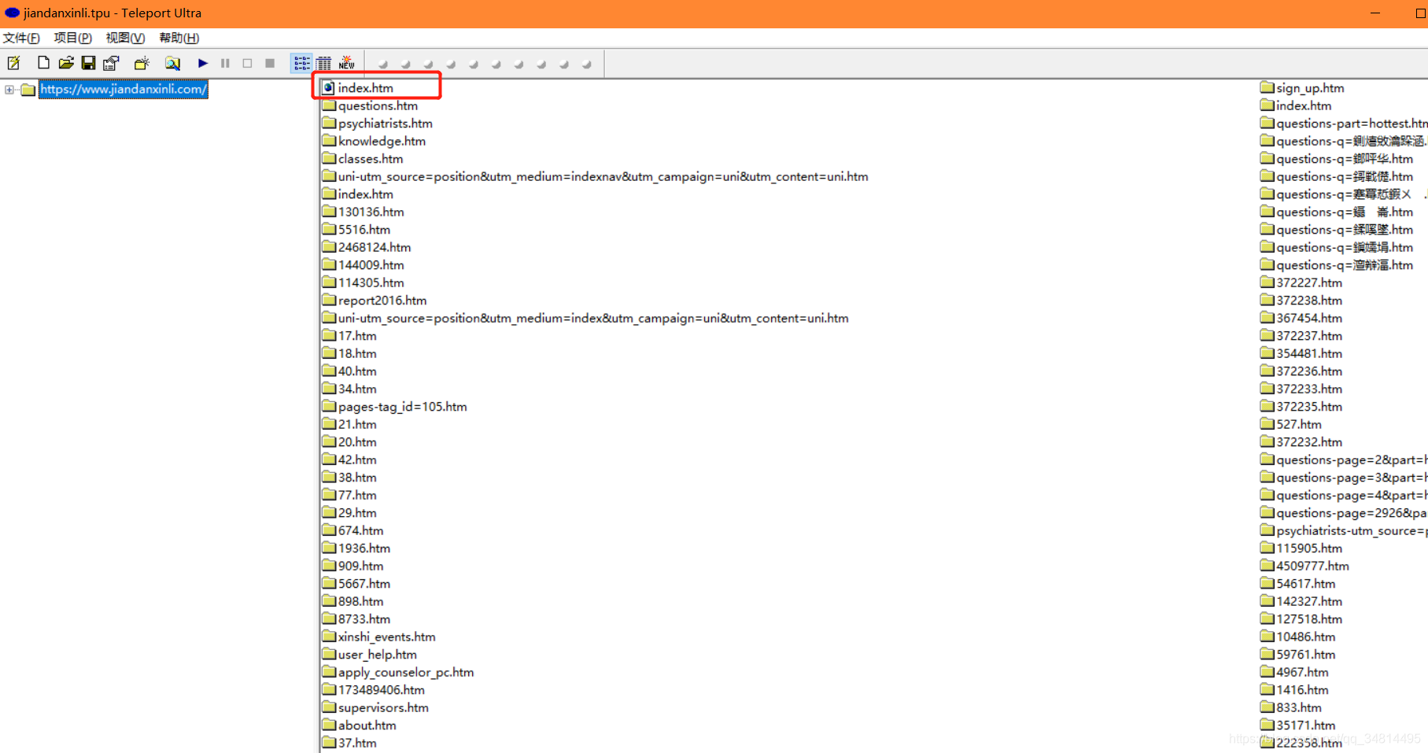
Task: Select questions.htm folder
Action: 378,105
